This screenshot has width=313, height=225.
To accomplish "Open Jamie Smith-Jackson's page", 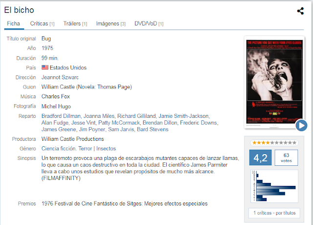I will pos(183,116).
